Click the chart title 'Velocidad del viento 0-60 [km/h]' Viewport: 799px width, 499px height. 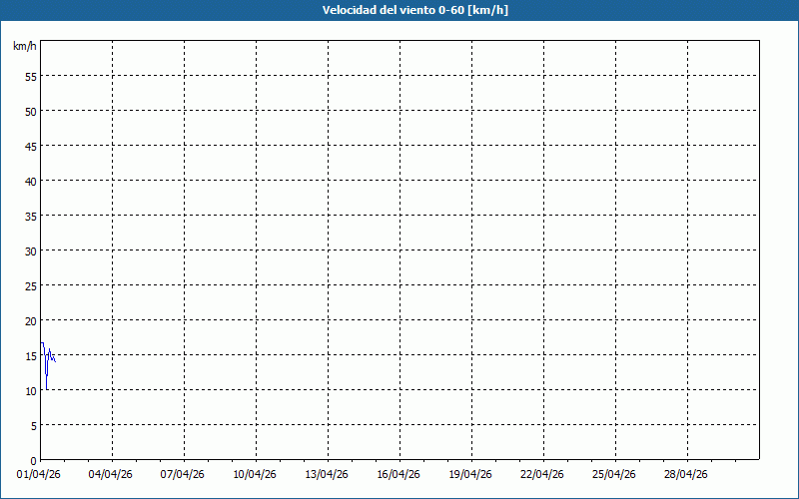[399, 10]
